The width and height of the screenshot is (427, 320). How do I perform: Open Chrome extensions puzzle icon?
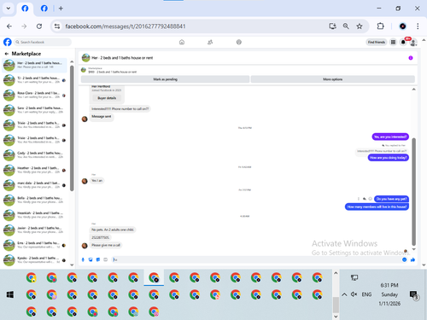tap(380, 26)
